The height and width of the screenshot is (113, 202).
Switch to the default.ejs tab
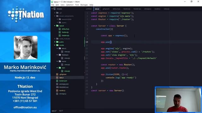(116, 9)
